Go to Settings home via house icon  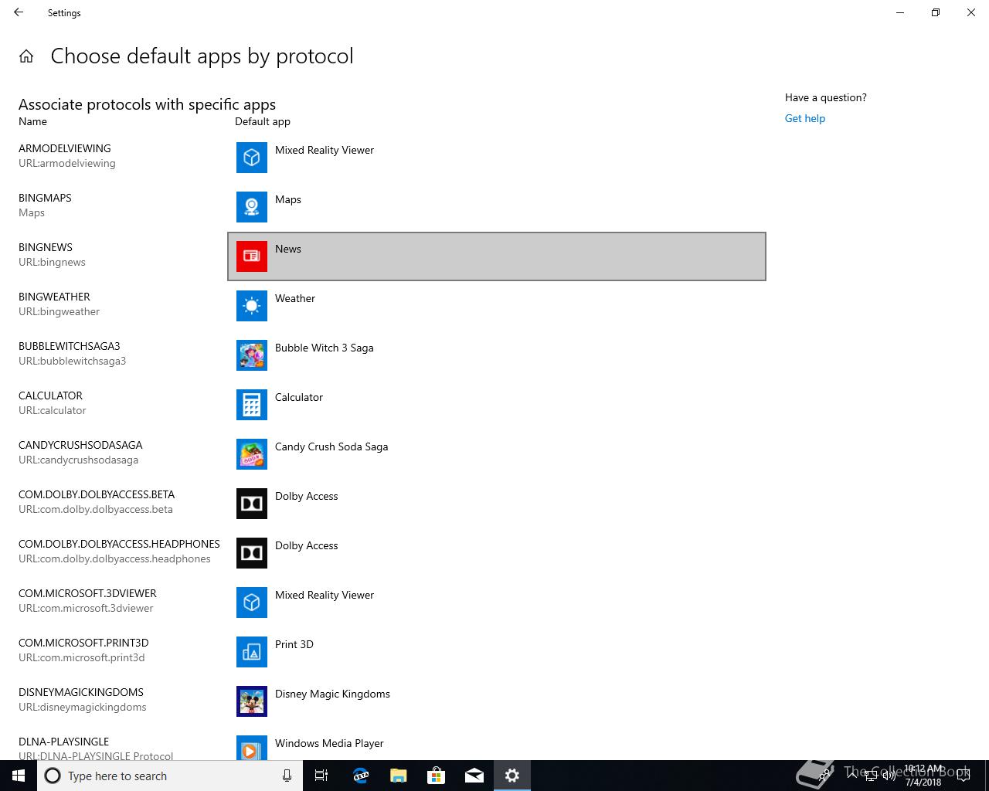coord(26,56)
